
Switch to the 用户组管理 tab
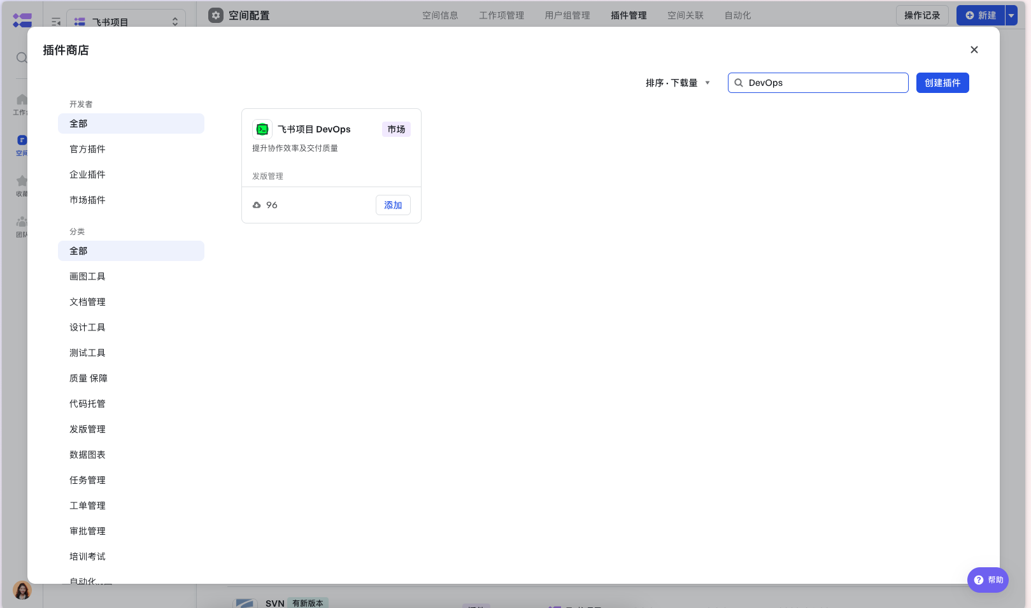(567, 15)
